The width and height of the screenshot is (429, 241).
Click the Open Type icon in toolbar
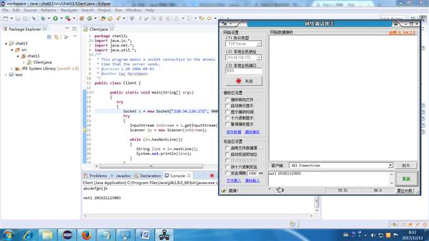pos(103,18)
